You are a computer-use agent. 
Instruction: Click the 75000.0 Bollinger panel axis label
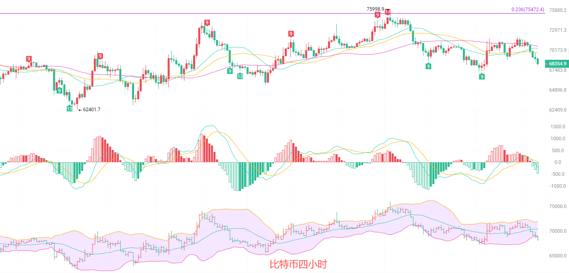pyautogui.click(x=557, y=206)
